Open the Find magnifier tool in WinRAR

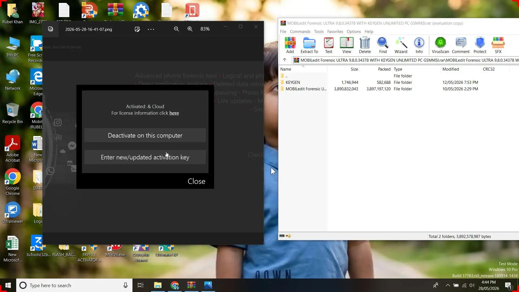[383, 45]
